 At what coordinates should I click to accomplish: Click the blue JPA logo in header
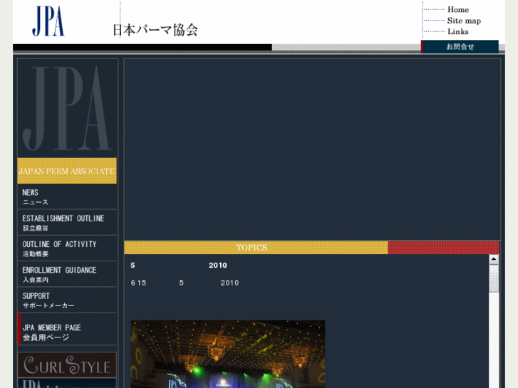[x=48, y=21]
